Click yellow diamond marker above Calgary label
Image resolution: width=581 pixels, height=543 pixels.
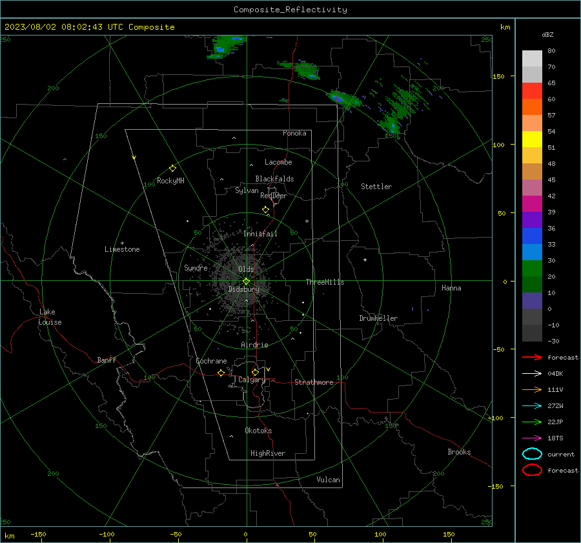coord(255,372)
